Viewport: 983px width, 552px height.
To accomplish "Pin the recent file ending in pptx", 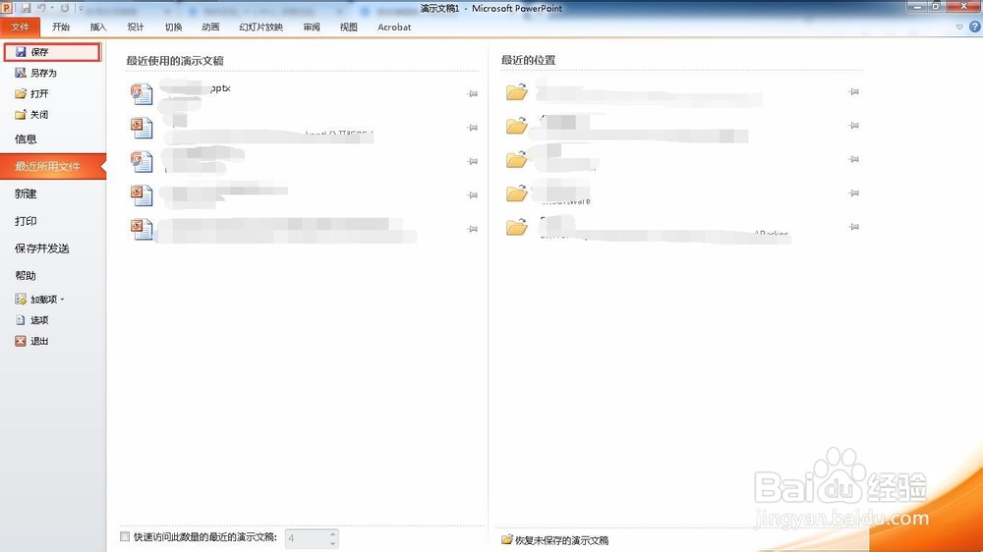I will coord(472,94).
